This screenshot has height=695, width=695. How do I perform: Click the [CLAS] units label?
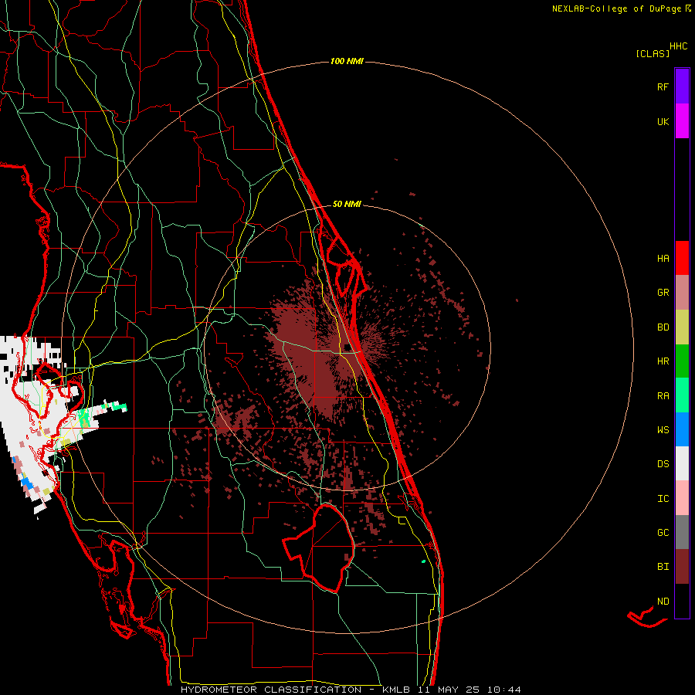click(x=653, y=53)
